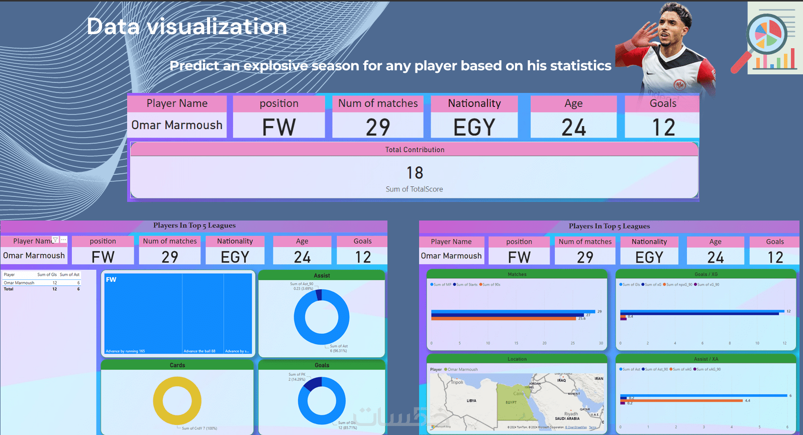Click the dark-blue Sum of PK slice in Goals donut
Viewport: 803px width, 435px height.
(313, 384)
